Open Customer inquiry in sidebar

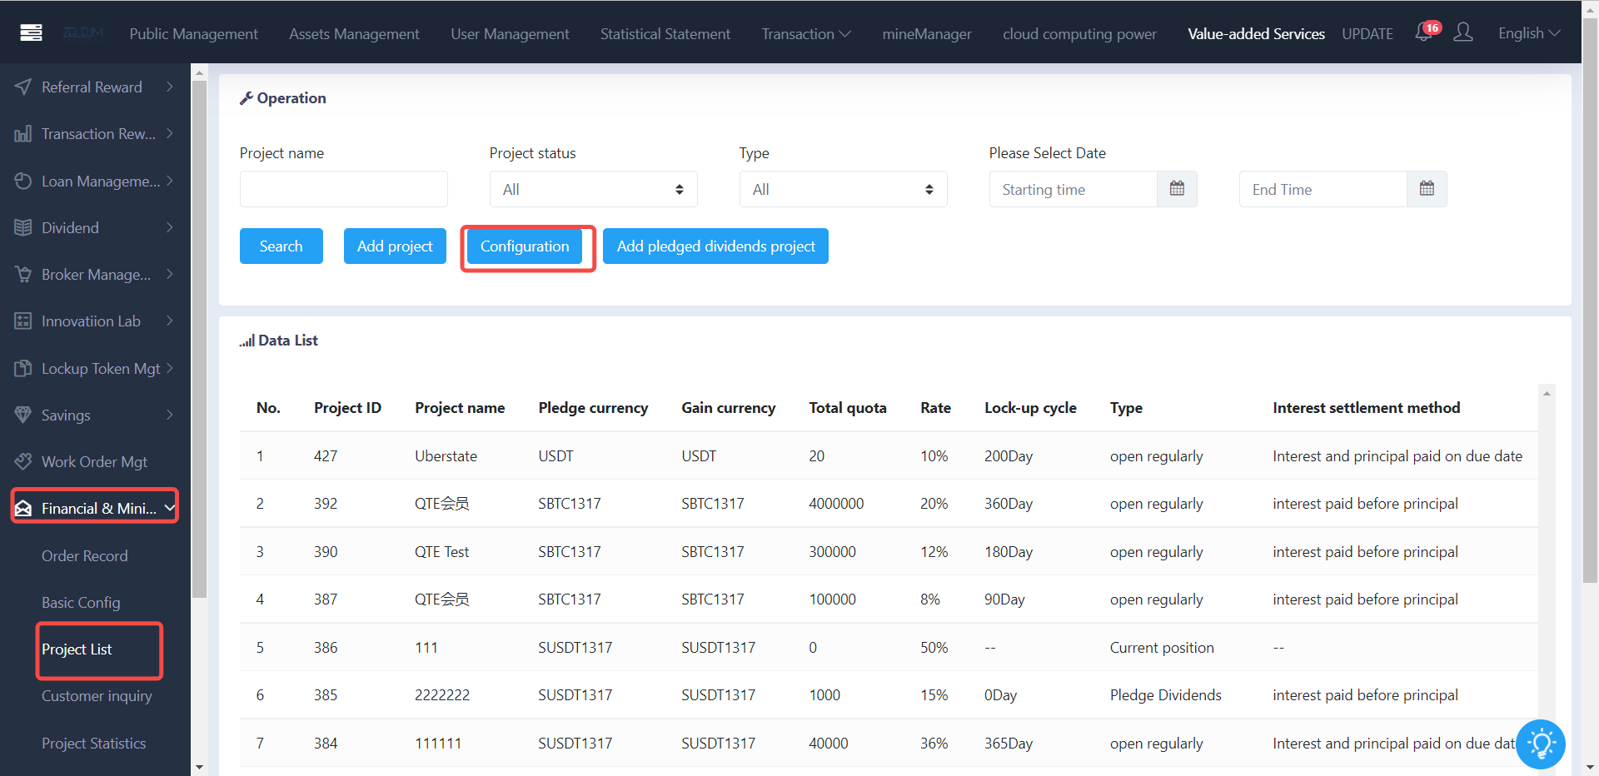97,695
